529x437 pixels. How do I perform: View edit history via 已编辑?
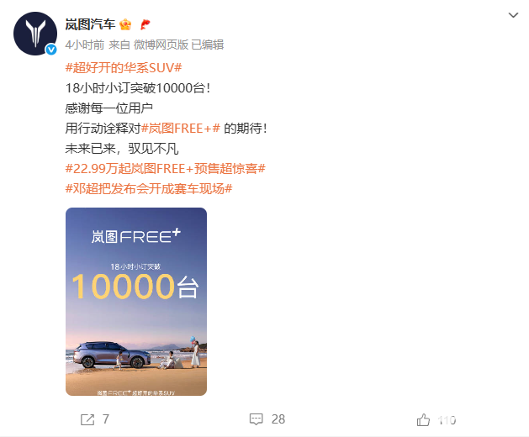[207, 45]
